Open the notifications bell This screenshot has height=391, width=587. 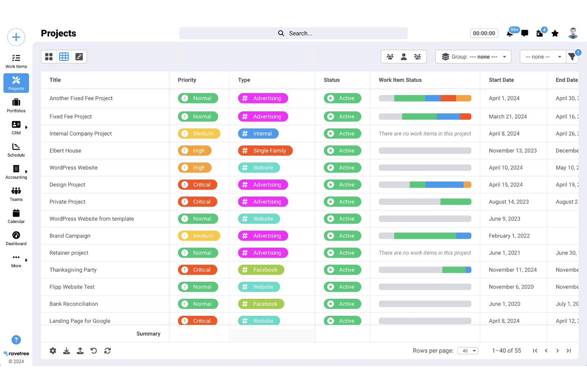coord(510,33)
